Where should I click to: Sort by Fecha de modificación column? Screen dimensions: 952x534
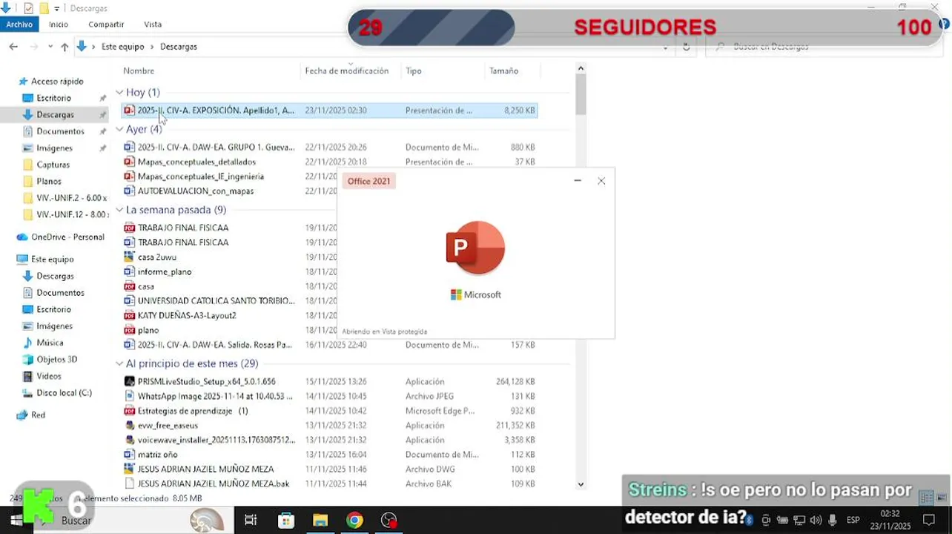click(347, 71)
